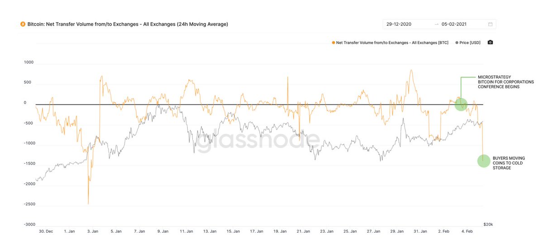The width and height of the screenshot is (543, 249).
Task: Click the green circle at MicroStrategy conference marker
Action: tap(461, 104)
